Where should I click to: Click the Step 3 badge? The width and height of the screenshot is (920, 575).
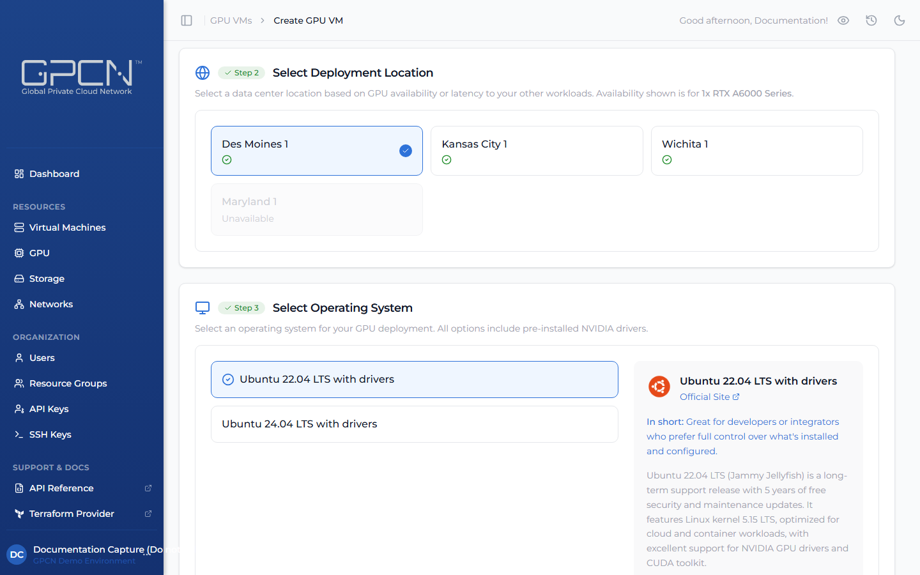click(x=241, y=308)
